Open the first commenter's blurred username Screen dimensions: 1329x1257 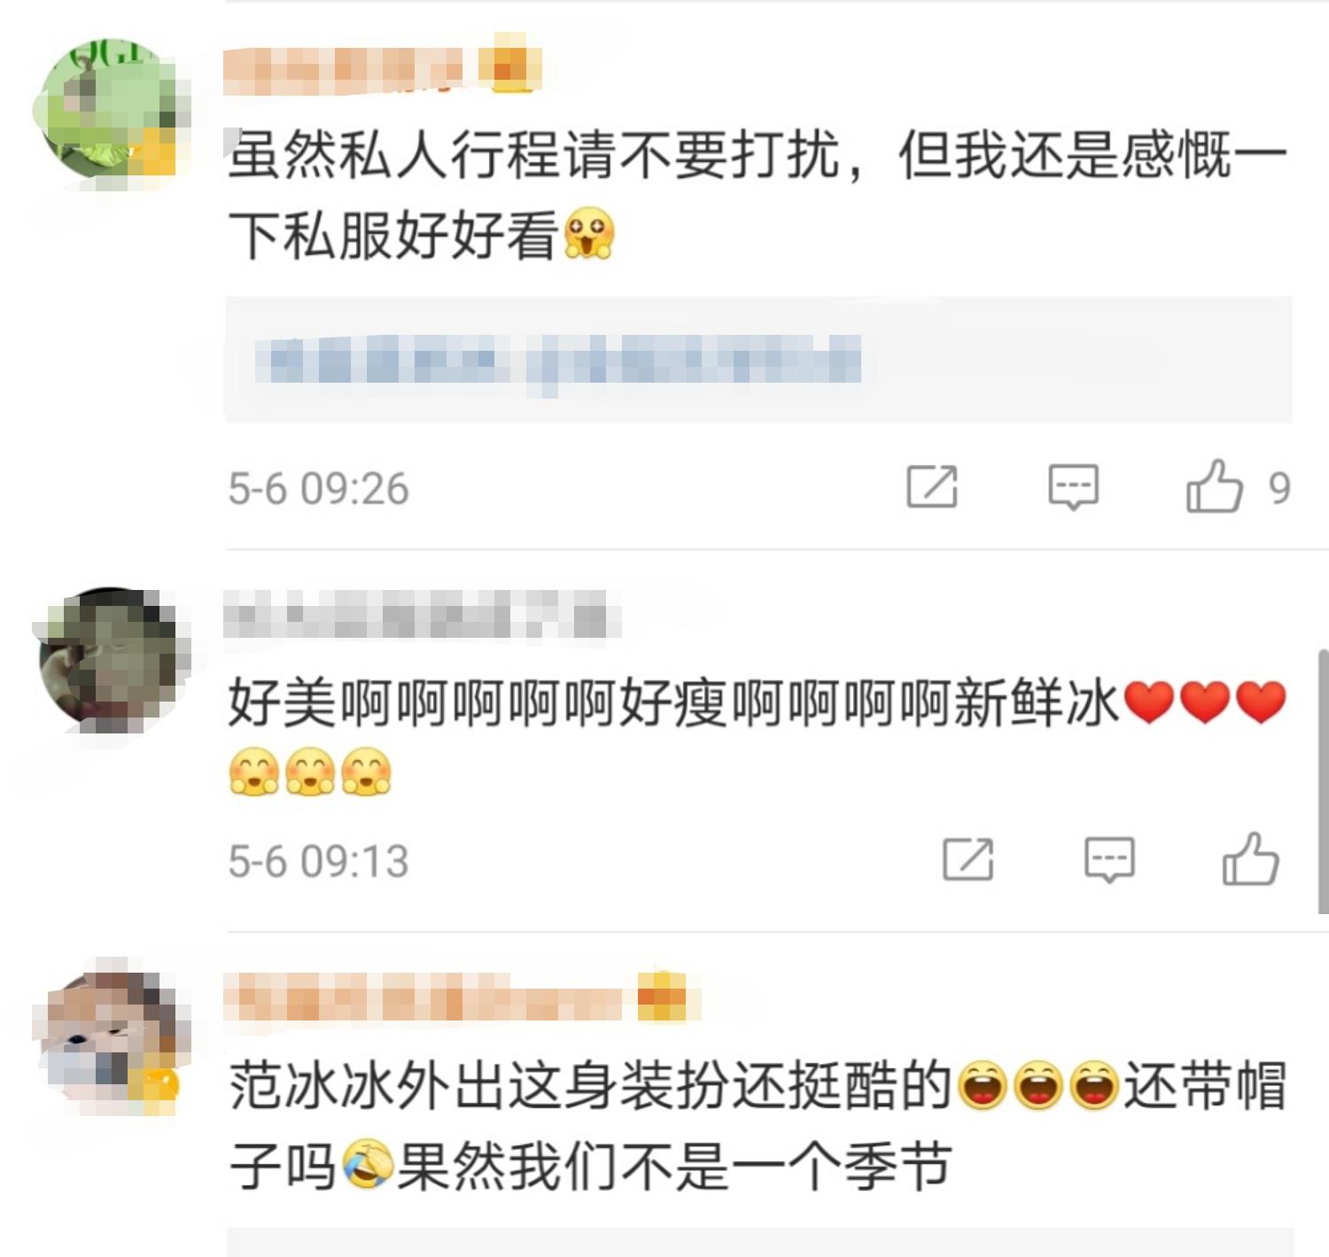click(344, 71)
